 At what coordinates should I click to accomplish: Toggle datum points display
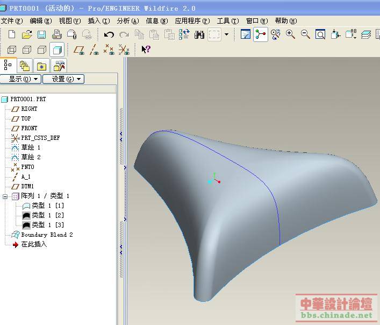109,50
